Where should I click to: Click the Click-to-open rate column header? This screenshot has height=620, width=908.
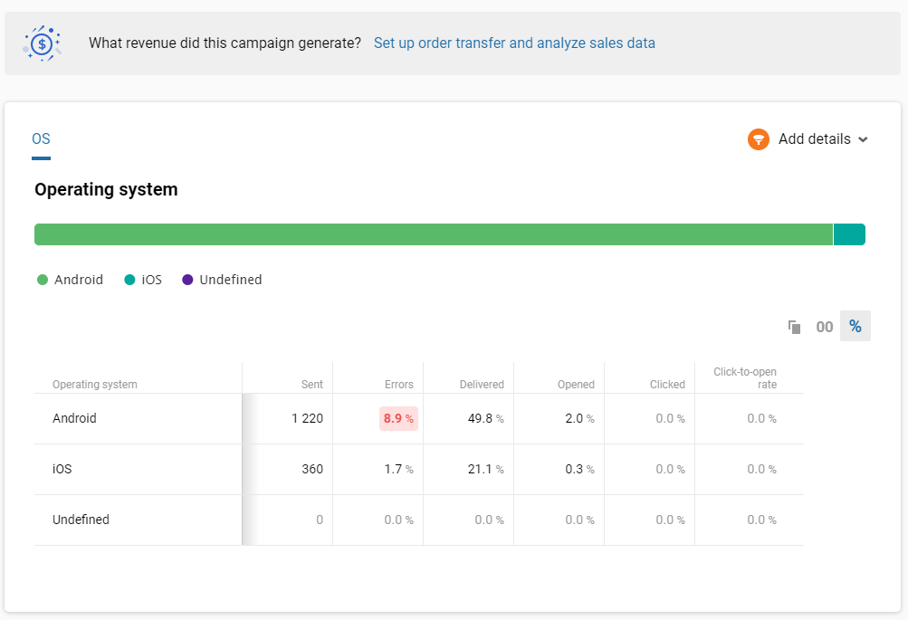tap(744, 378)
